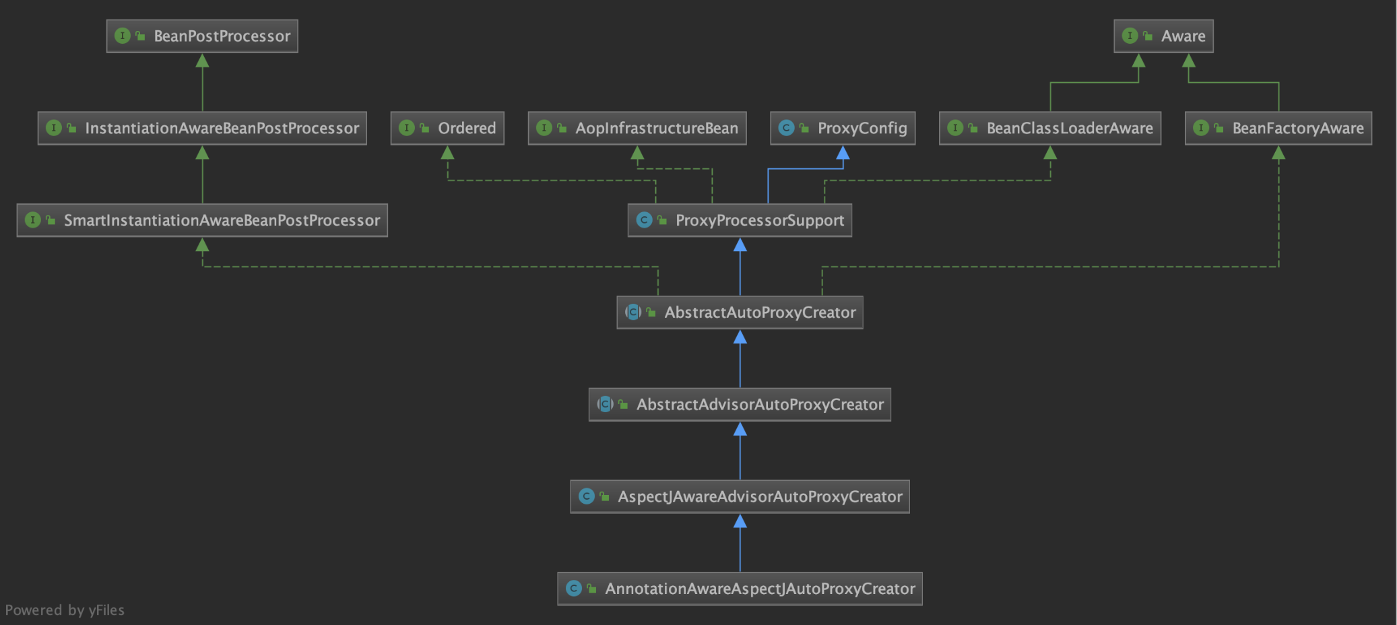Click the visibility lock icon beside ProxyConfig
This screenshot has width=1397, height=625.
[804, 128]
